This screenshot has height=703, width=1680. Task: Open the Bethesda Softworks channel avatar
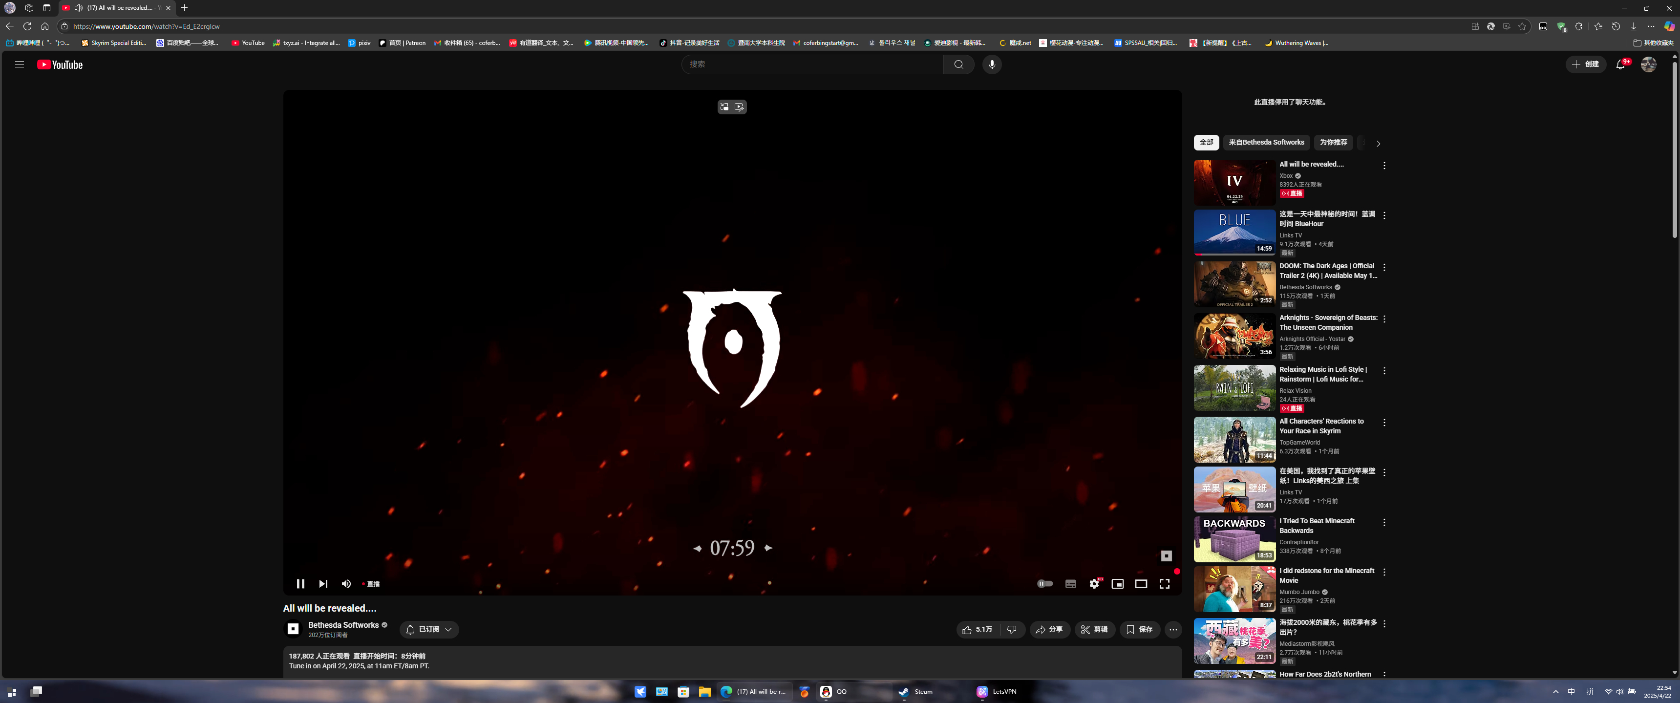point(293,629)
